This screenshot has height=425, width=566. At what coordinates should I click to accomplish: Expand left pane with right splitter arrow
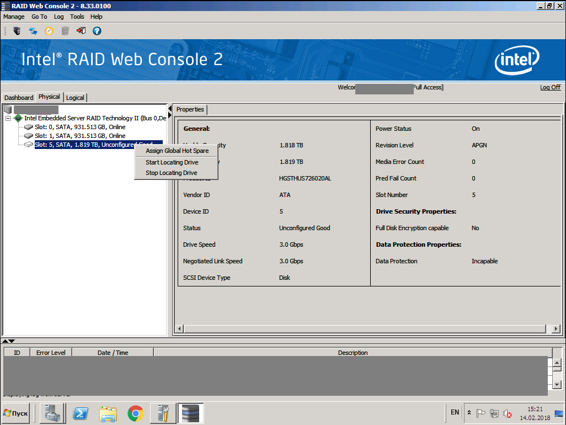click(170, 115)
